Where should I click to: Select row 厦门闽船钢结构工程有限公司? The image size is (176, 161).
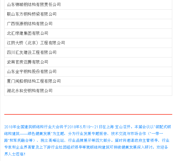coord(88,81)
